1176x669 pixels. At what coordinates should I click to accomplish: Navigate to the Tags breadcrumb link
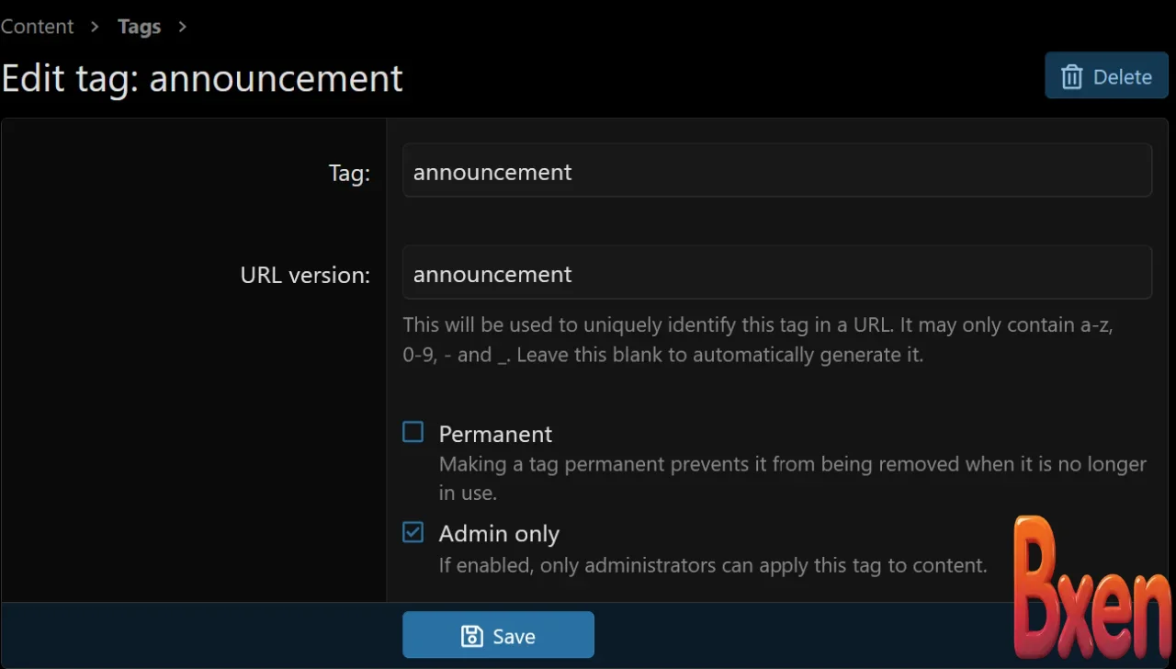(139, 27)
